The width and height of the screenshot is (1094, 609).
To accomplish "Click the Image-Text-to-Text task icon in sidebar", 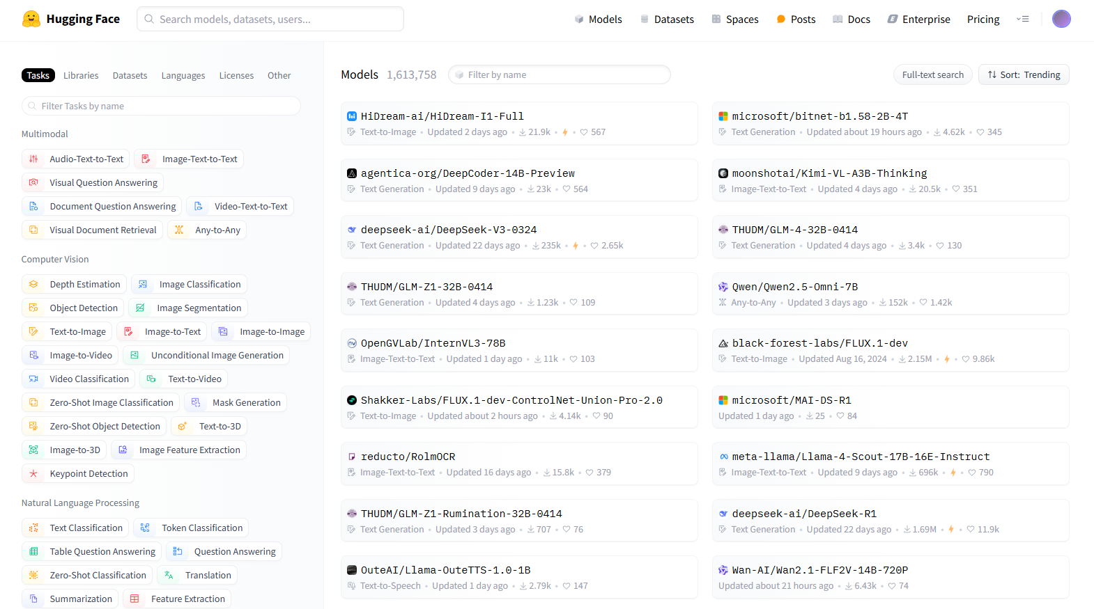I will click(146, 159).
